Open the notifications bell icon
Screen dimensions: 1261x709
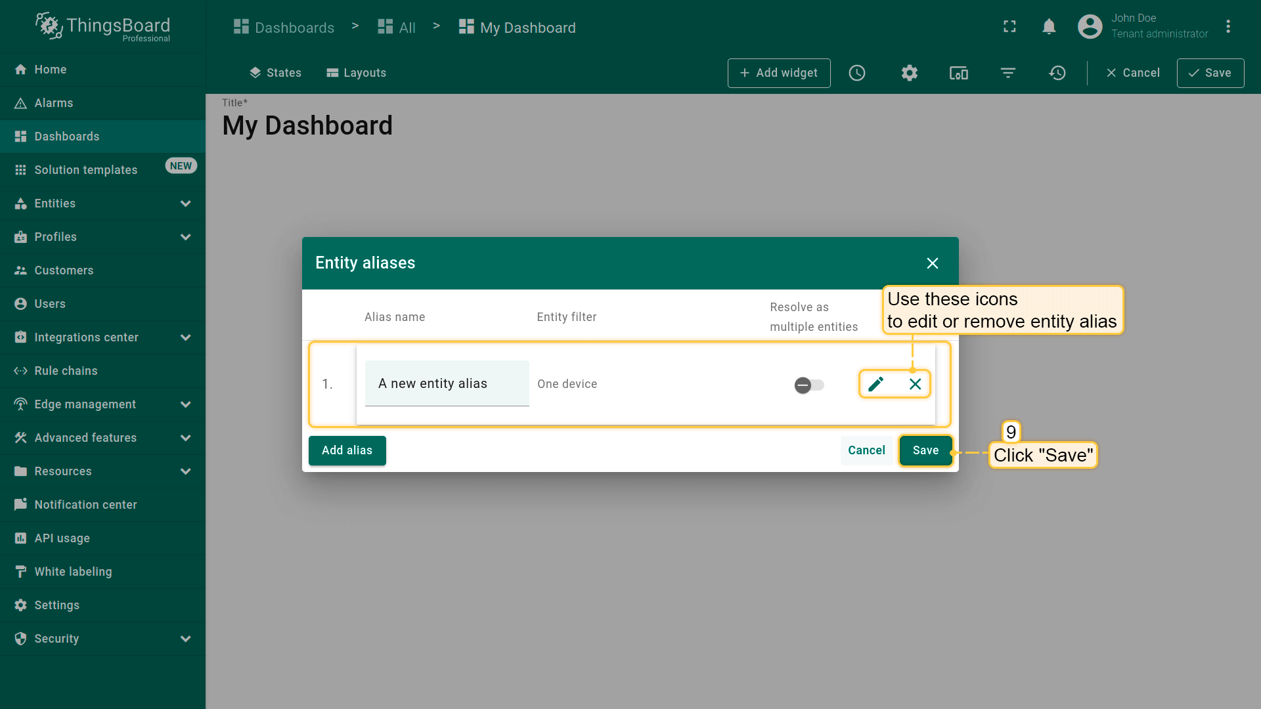click(1049, 27)
